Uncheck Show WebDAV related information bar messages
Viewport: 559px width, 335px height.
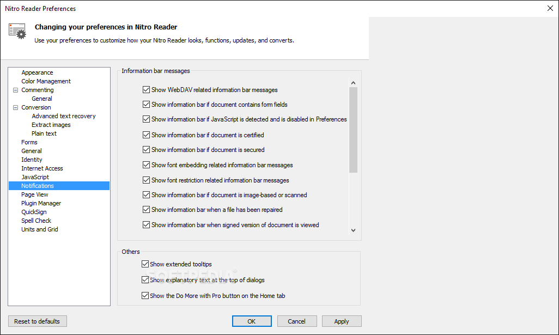coord(146,90)
